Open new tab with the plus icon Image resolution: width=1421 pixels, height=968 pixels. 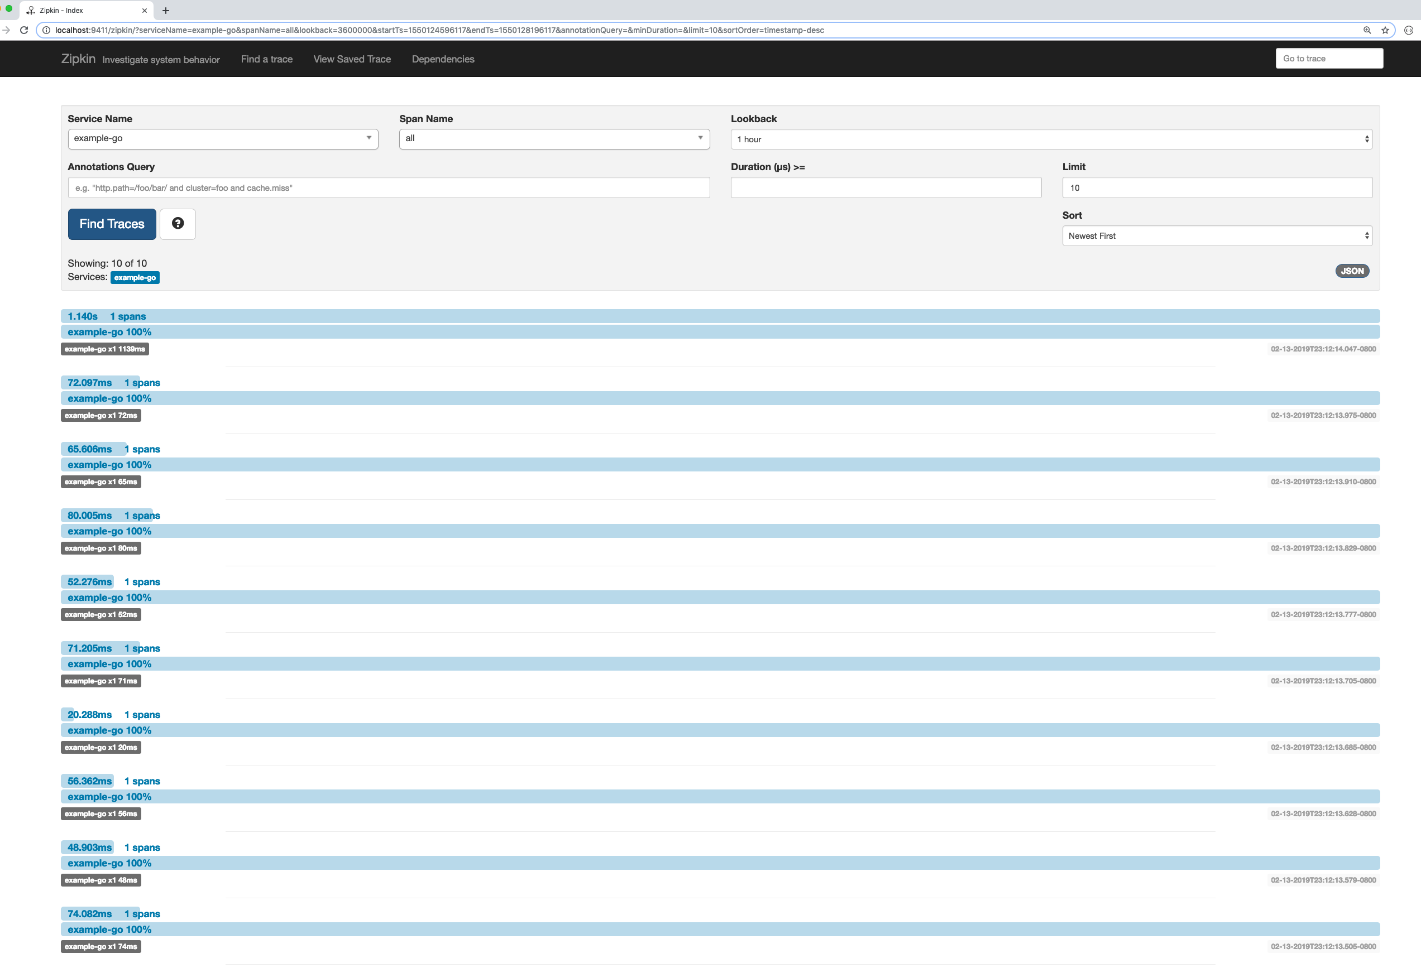click(x=166, y=11)
